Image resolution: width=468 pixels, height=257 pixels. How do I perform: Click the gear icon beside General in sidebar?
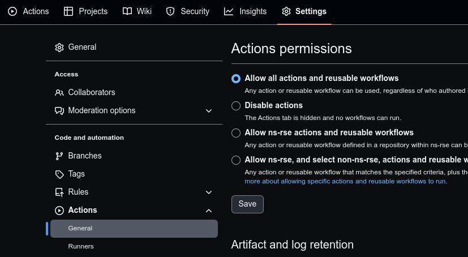pyautogui.click(x=59, y=48)
